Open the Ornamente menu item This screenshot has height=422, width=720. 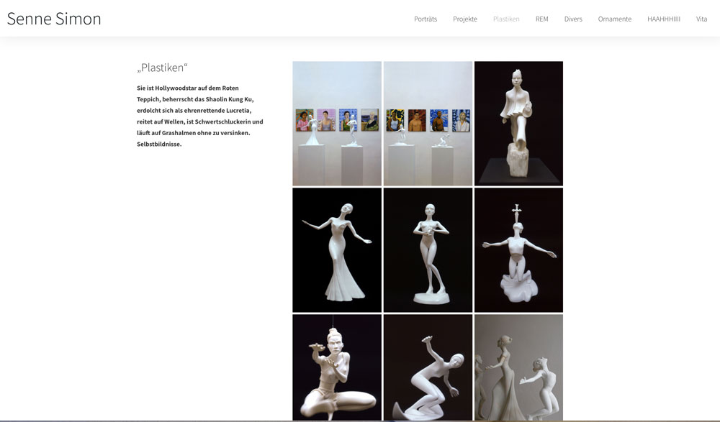click(x=614, y=19)
